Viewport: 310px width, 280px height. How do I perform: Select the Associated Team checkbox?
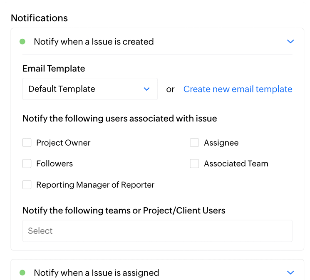click(x=194, y=164)
